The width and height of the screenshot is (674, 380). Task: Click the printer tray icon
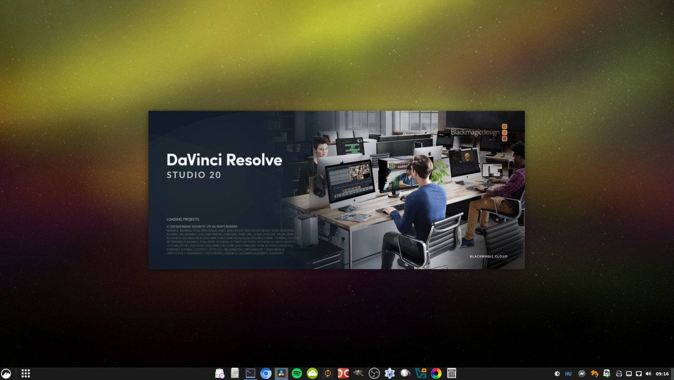point(619,374)
